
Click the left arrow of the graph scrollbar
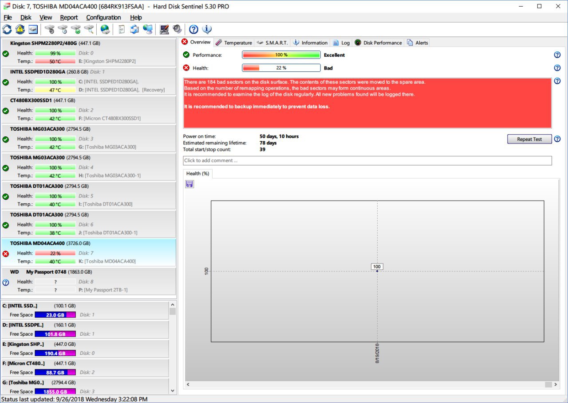click(x=188, y=384)
